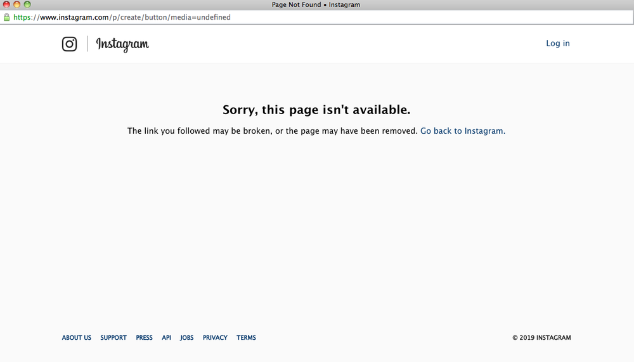The height and width of the screenshot is (362, 634).
Task: Open the About Us footer link
Action: 77,338
